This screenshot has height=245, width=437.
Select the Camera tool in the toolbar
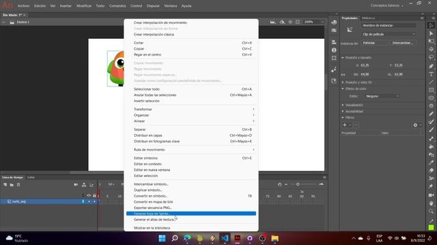click(x=431, y=195)
